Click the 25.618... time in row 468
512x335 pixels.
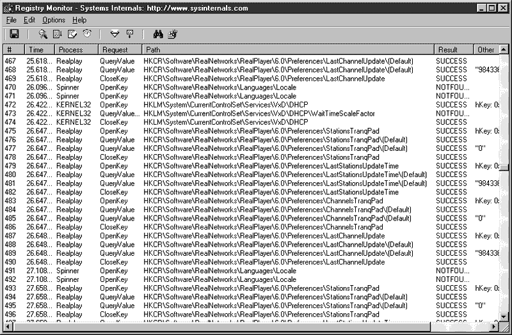click(39, 70)
